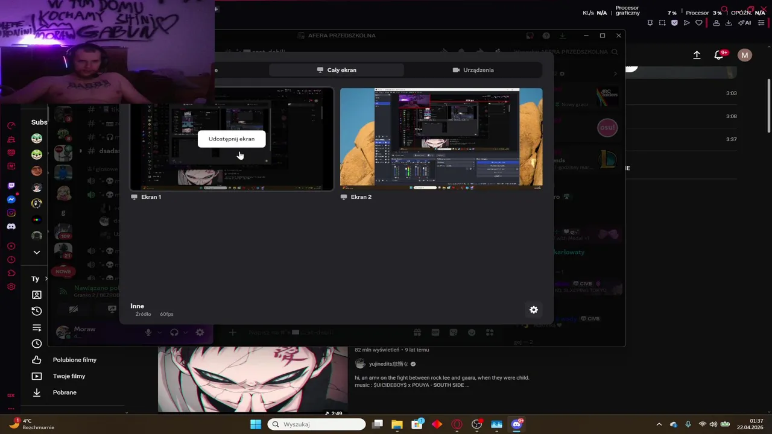This screenshot has width=772, height=434.
Task: Open Discord user settings gear
Action: [200, 332]
